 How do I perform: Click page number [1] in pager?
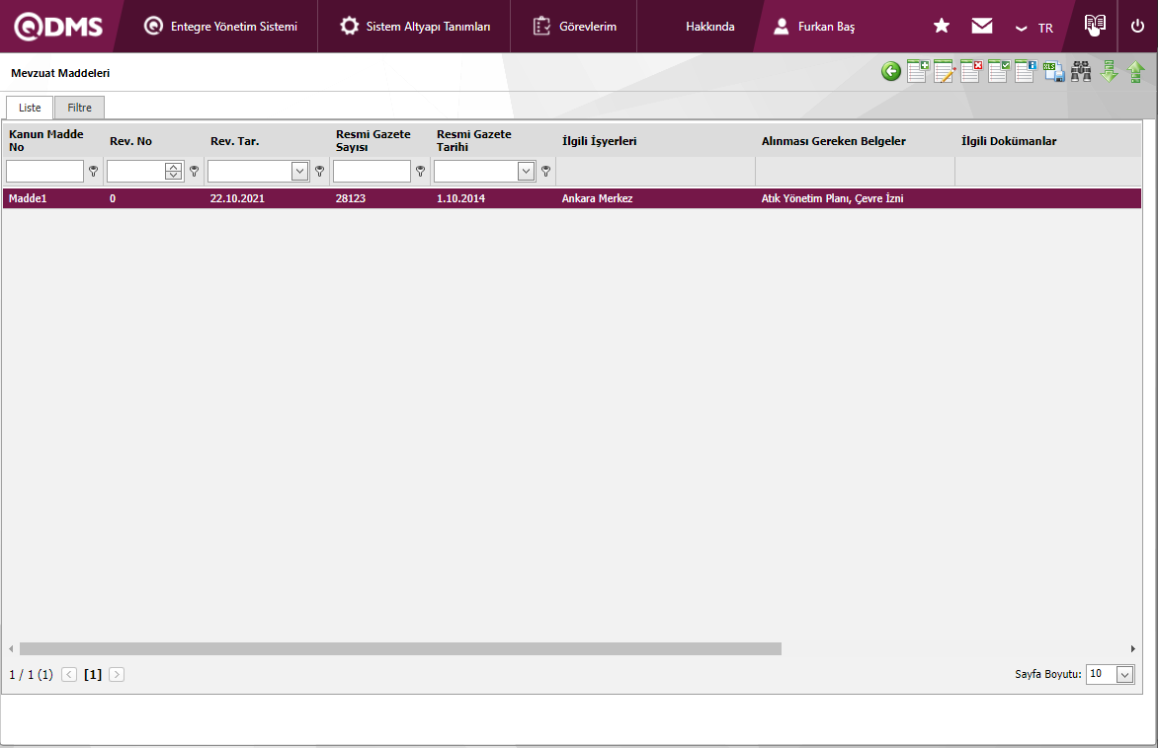93,674
